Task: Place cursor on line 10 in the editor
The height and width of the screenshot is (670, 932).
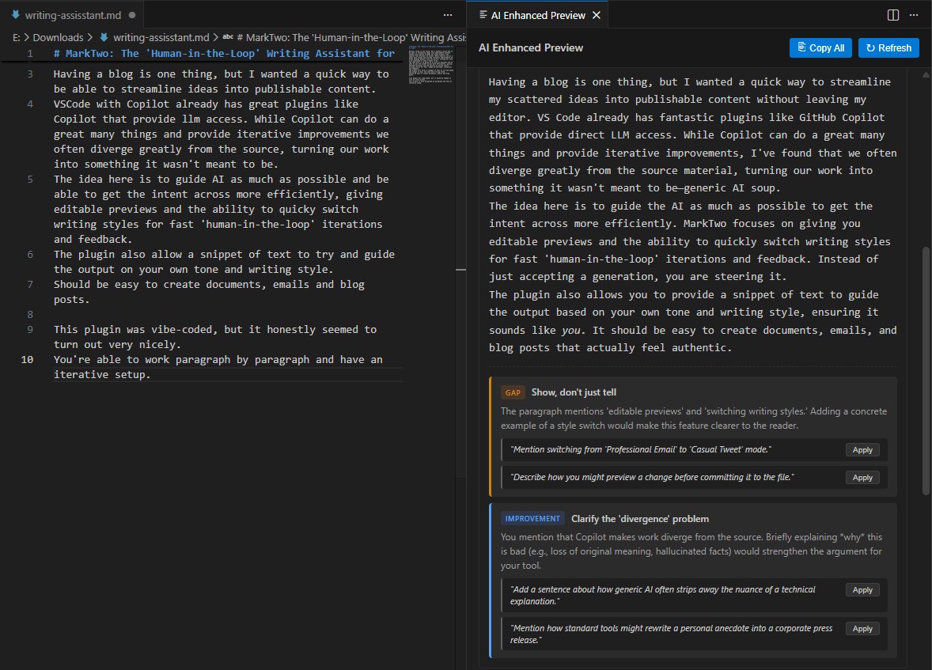Action: [x=218, y=360]
